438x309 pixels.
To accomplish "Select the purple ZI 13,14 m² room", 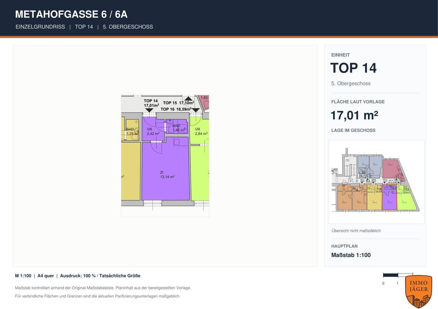I will click(x=166, y=172).
